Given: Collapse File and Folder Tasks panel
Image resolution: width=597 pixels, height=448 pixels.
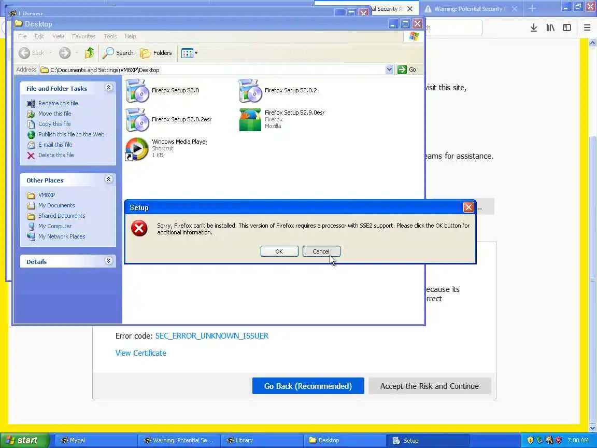Looking at the screenshot, I should 108,88.
